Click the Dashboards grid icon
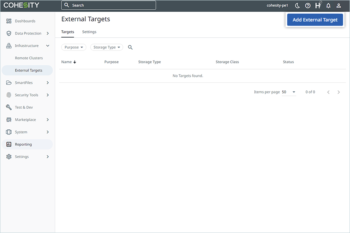Image resolution: width=350 pixels, height=233 pixels. pos(9,21)
